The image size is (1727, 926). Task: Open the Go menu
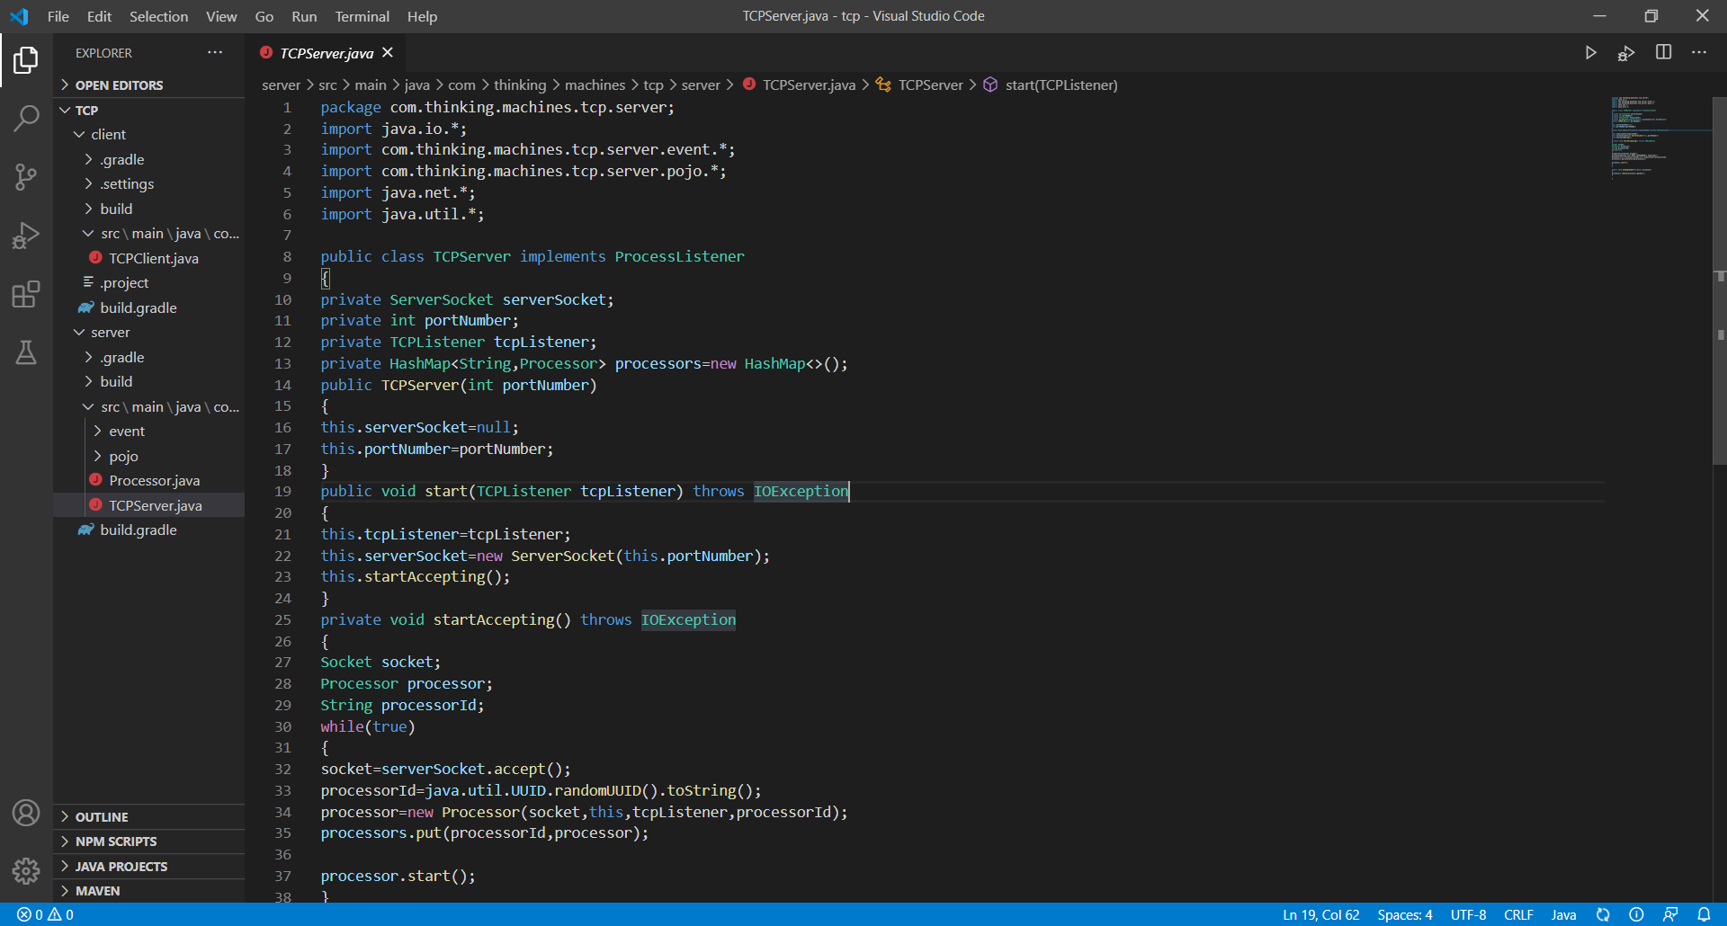pyautogui.click(x=264, y=16)
